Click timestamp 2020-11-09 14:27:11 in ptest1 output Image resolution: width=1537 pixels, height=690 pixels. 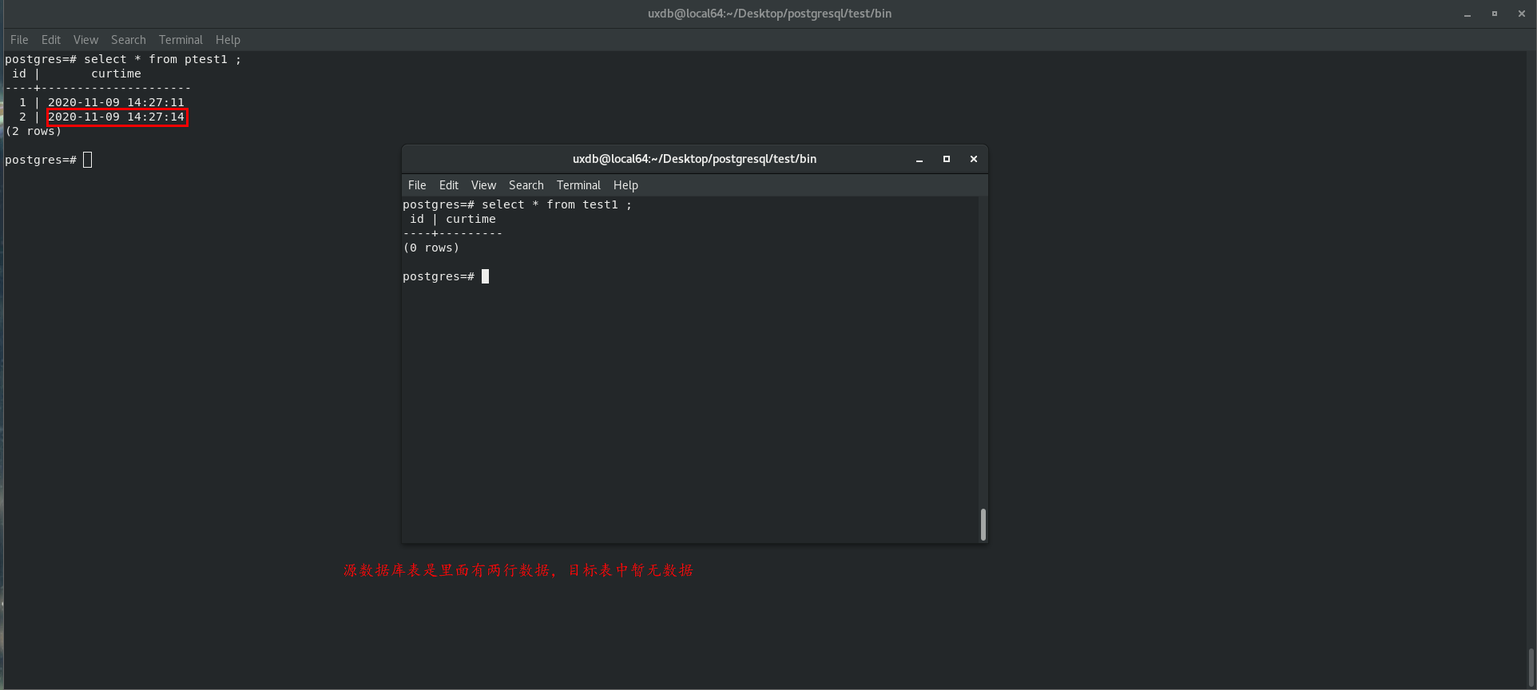116,102
